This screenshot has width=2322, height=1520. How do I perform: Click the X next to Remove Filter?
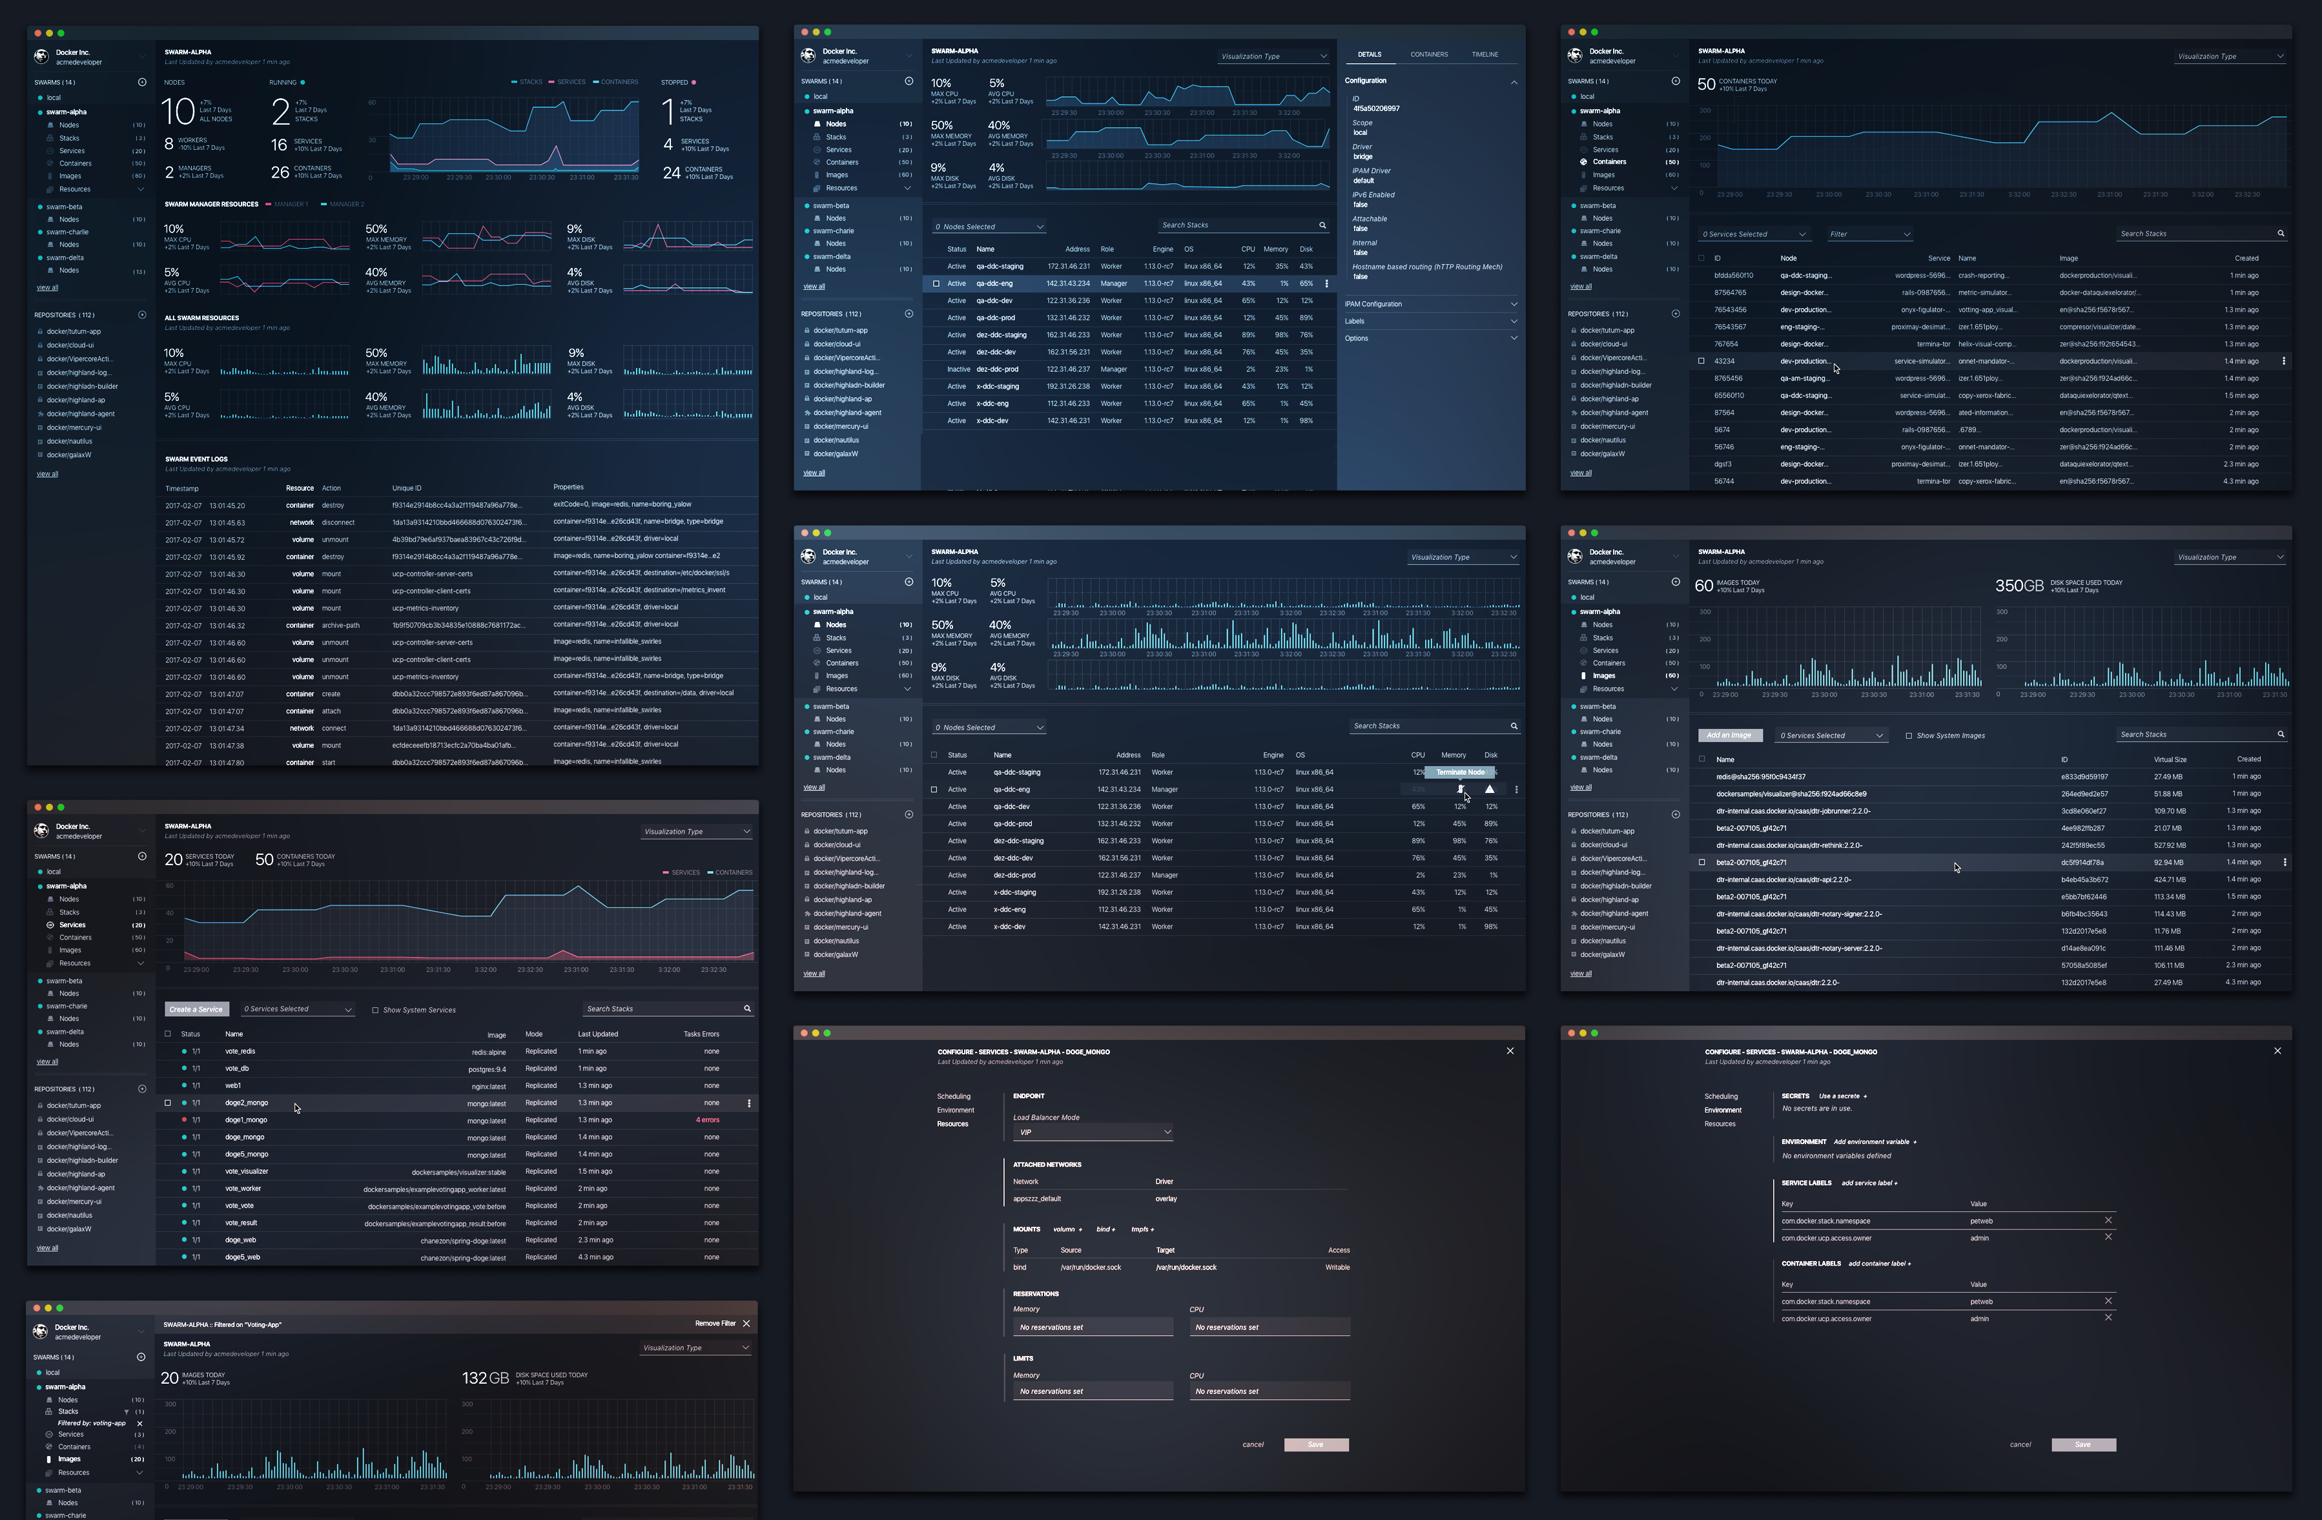pyautogui.click(x=746, y=1324)
